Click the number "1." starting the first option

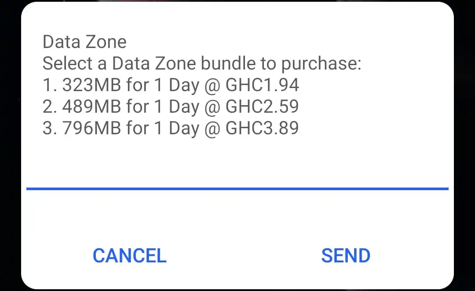50,85
